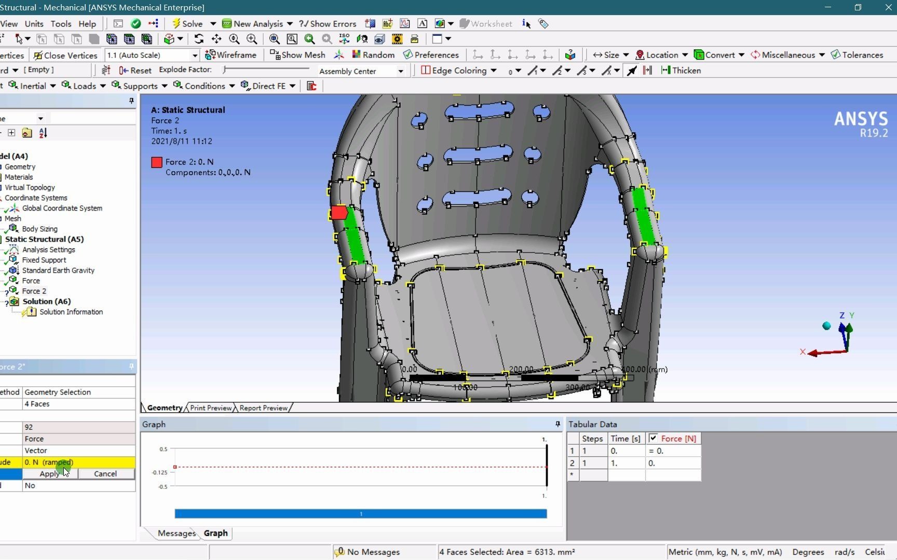Click the yellow magnitude field 0. N (ramped)
This screenshot has width=897, height=560.
pos(78,462)
